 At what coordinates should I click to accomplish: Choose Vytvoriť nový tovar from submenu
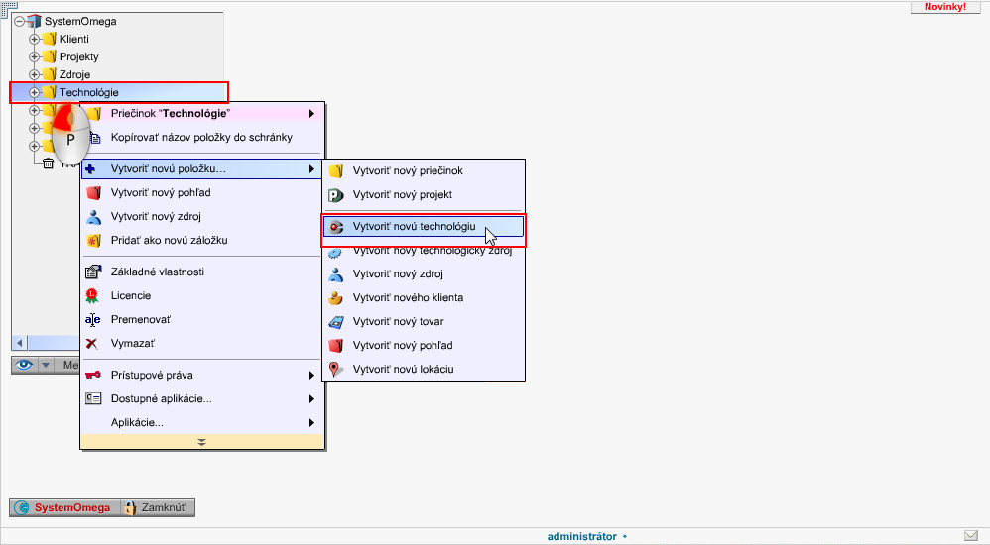[398, 321]
